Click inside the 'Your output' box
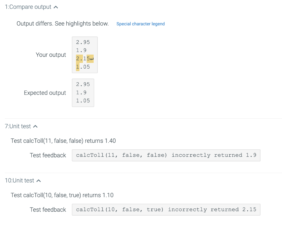This screenshot has width=282, height=226. 84,54
